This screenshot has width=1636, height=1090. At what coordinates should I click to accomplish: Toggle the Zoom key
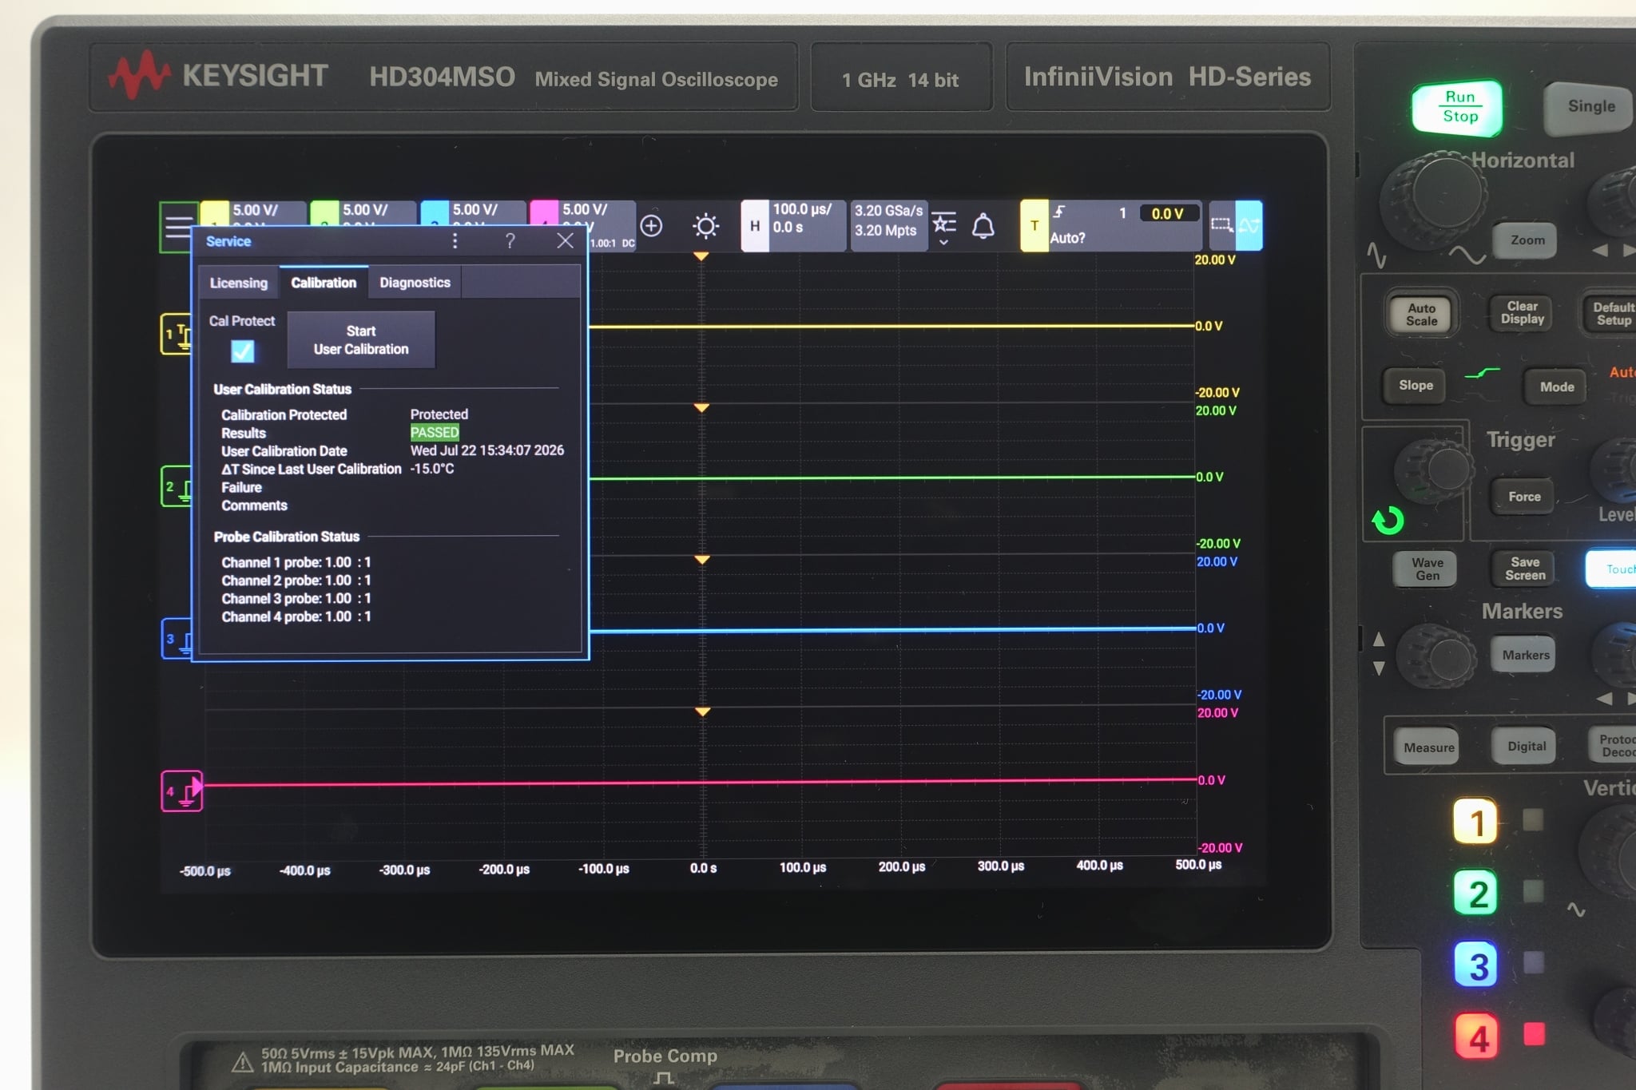pyautogui.click(x=1527, y=240)
